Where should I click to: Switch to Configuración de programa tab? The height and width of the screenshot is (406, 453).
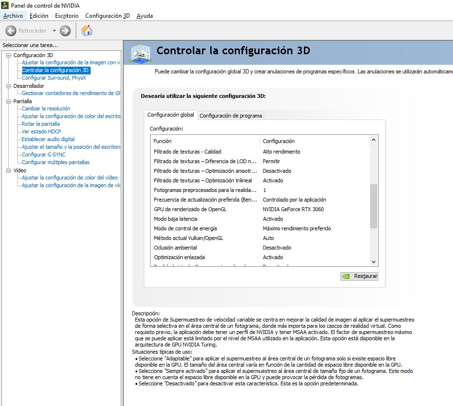(231, 116)
